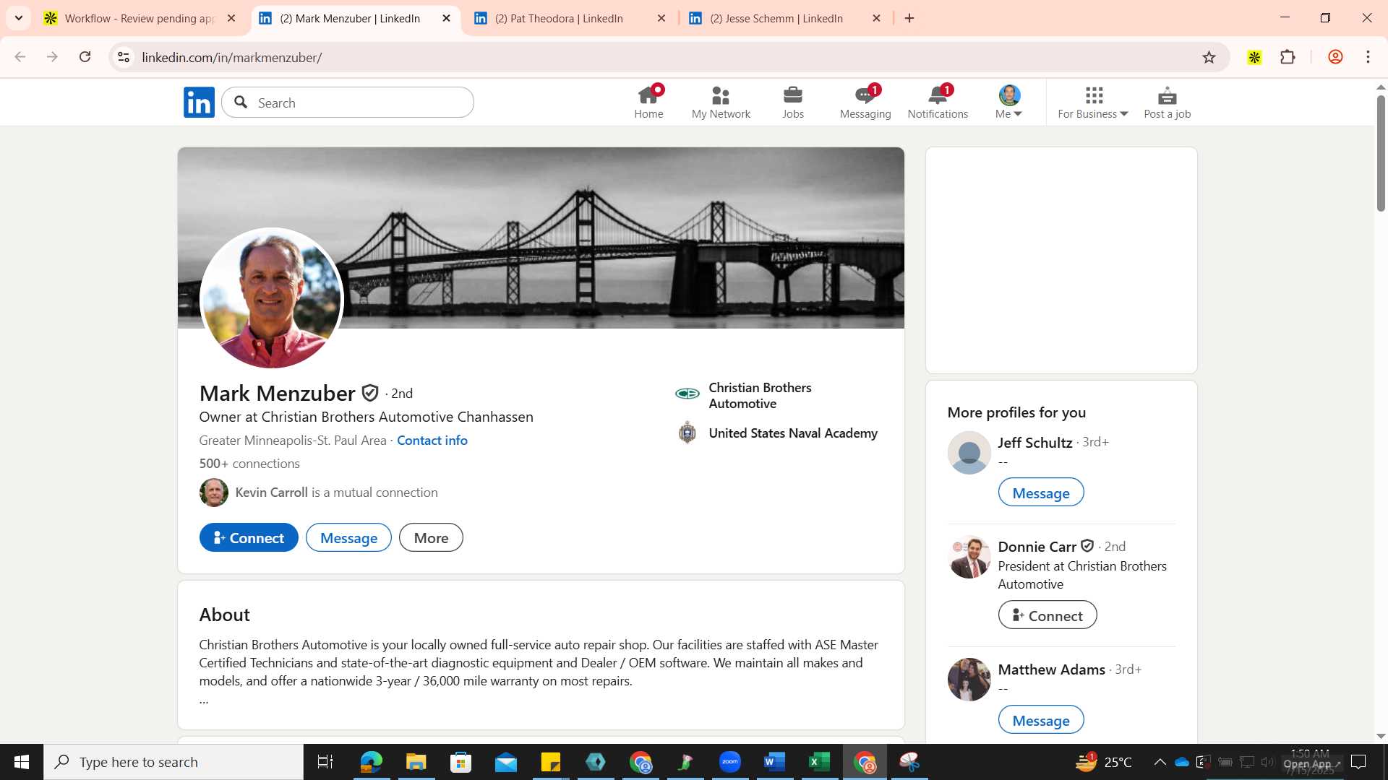Click the Naval Academy crest icon
This screenshot has width=1388, height=780.
click(687, 433)
